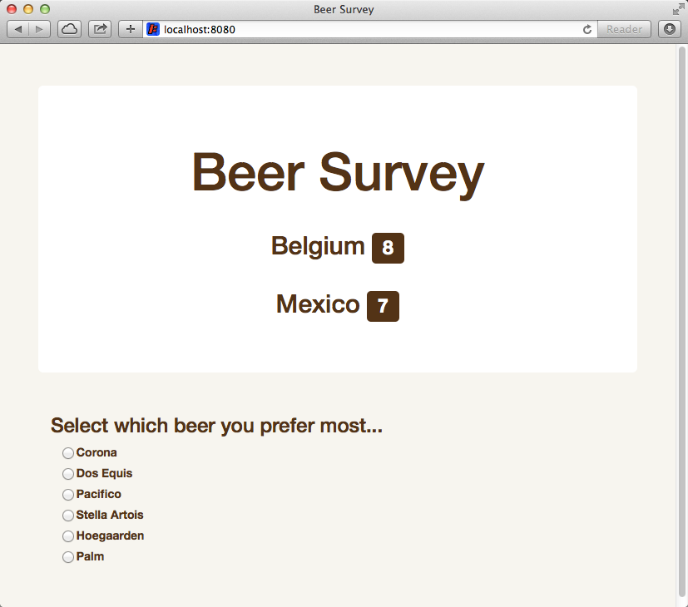688x607 pixels.
Task: Open iCloud tabs from the toolbar
Action: (x=69, y=28)
